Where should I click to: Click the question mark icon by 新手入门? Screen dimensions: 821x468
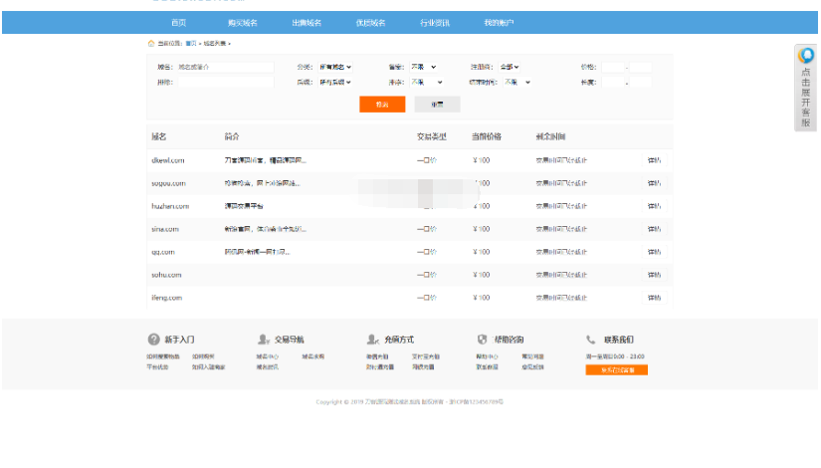pos(153,340)
